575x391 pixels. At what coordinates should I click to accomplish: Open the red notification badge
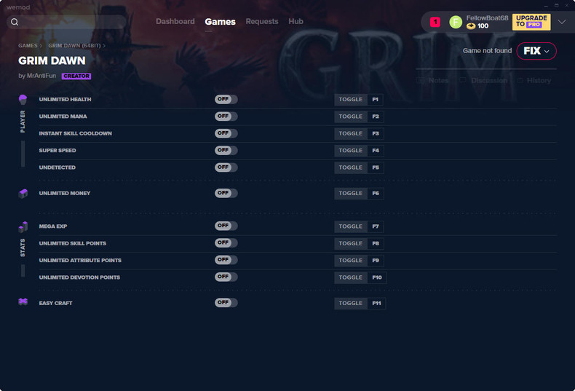435,22
